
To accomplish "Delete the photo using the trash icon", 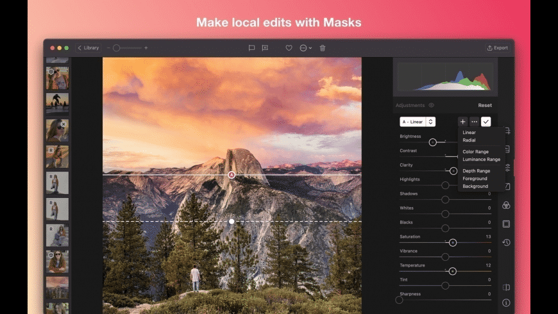I will coord(323,48).
